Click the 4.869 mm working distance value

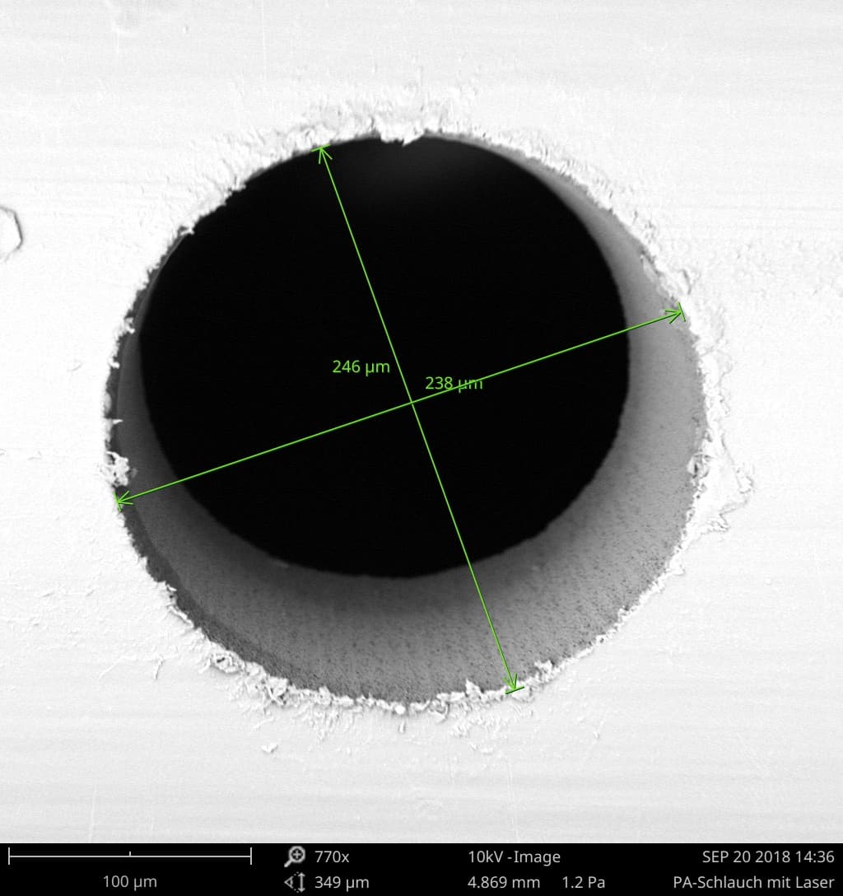[x=503, y=882]
